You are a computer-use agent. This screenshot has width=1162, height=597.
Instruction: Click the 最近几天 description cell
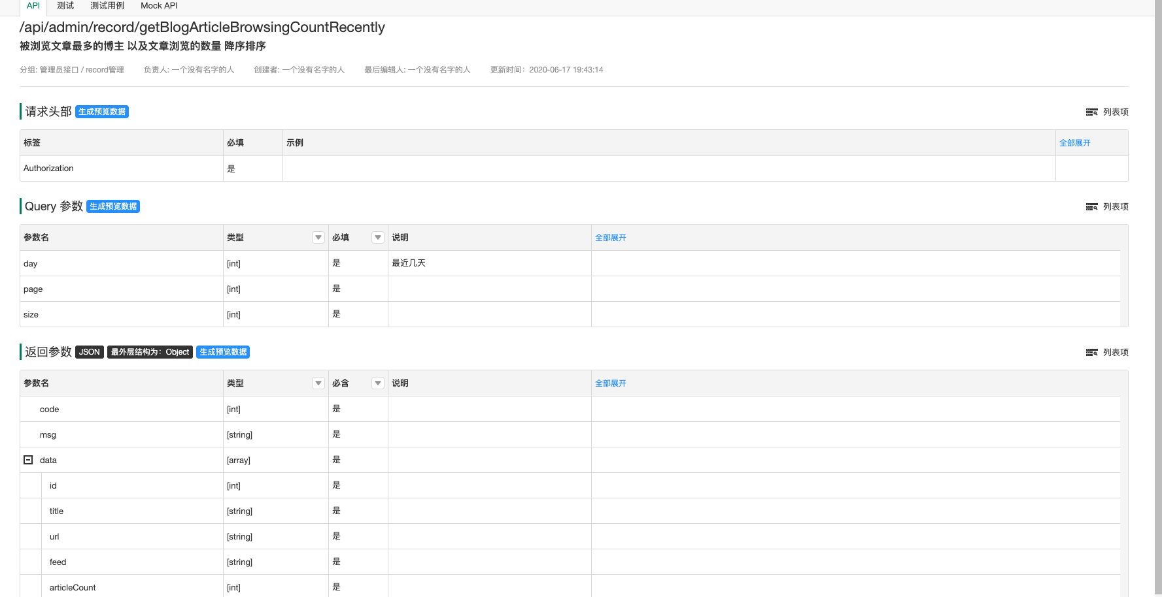(490, 263)
